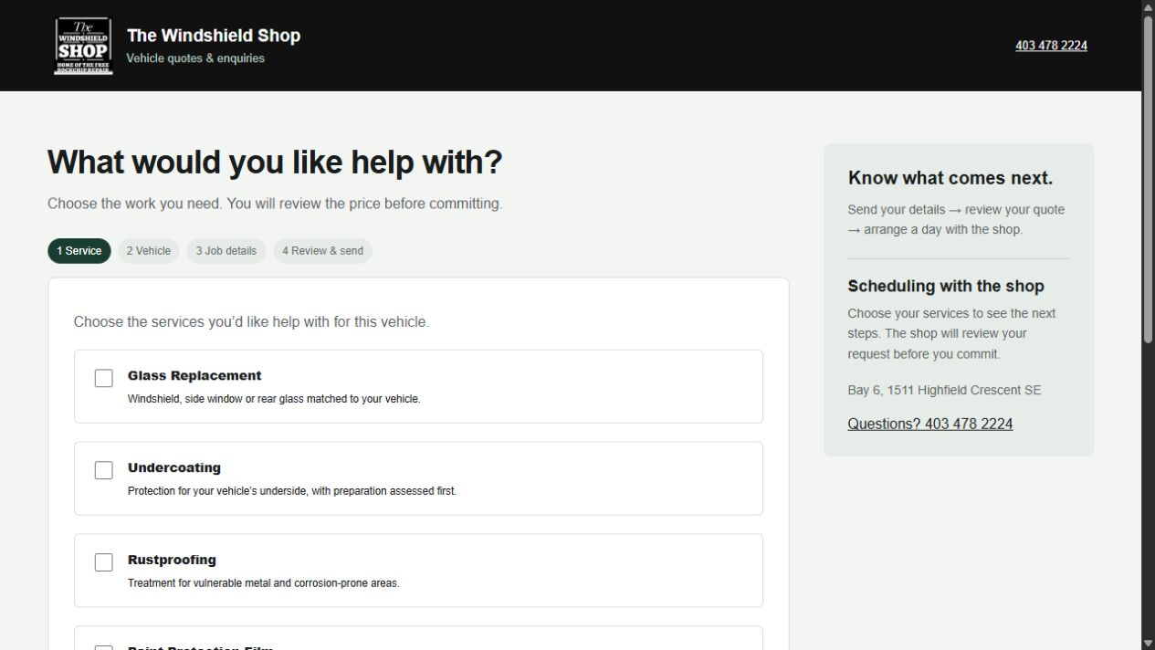Screen dimensions: 1155x650
Task: Click the scrollbar down arrow
Action: coord(1148,644)
